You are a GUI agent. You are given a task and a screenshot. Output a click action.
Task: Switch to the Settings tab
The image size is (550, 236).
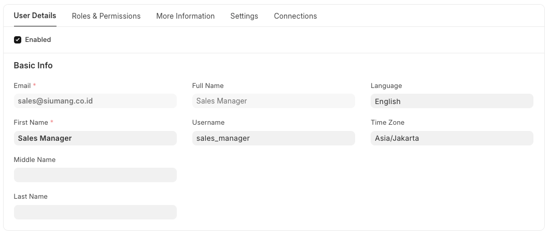pos(244,16)
